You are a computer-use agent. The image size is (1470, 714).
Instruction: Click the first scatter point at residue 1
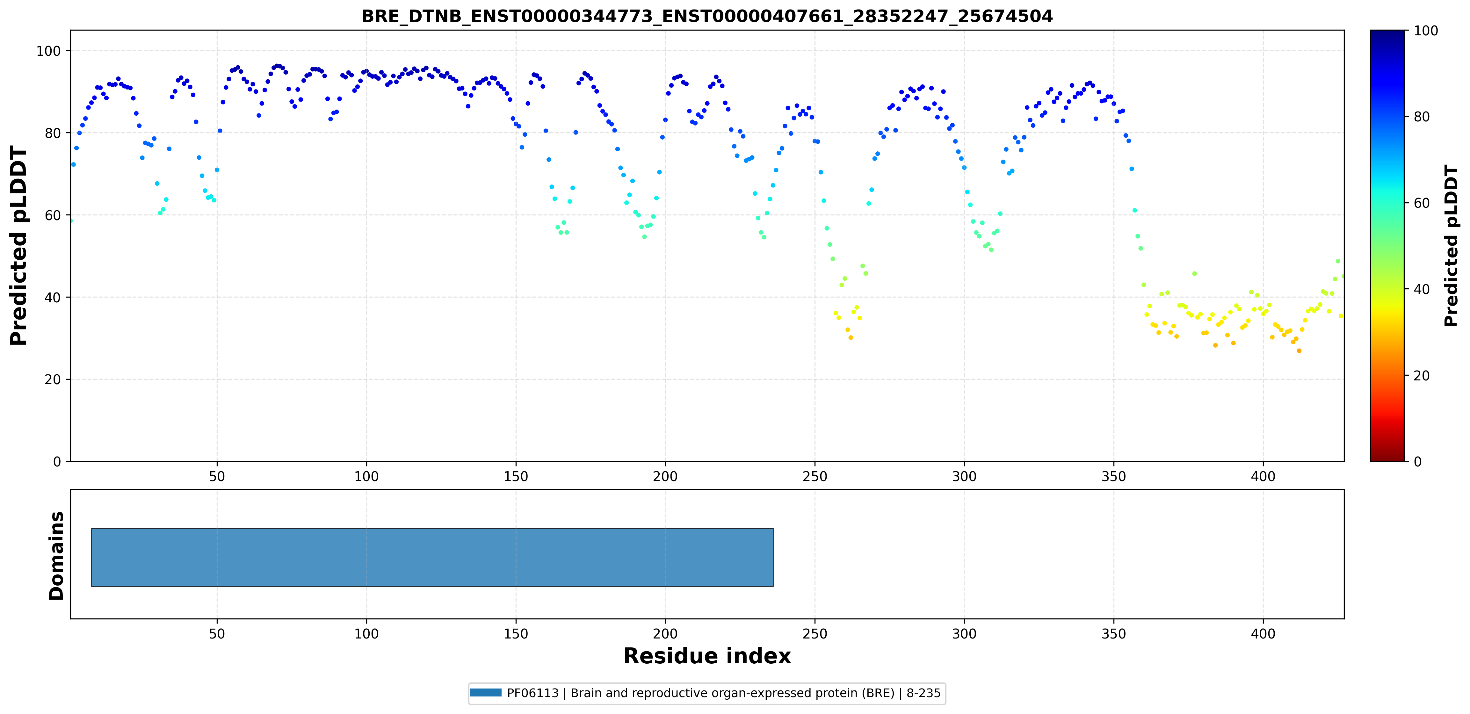71,221
